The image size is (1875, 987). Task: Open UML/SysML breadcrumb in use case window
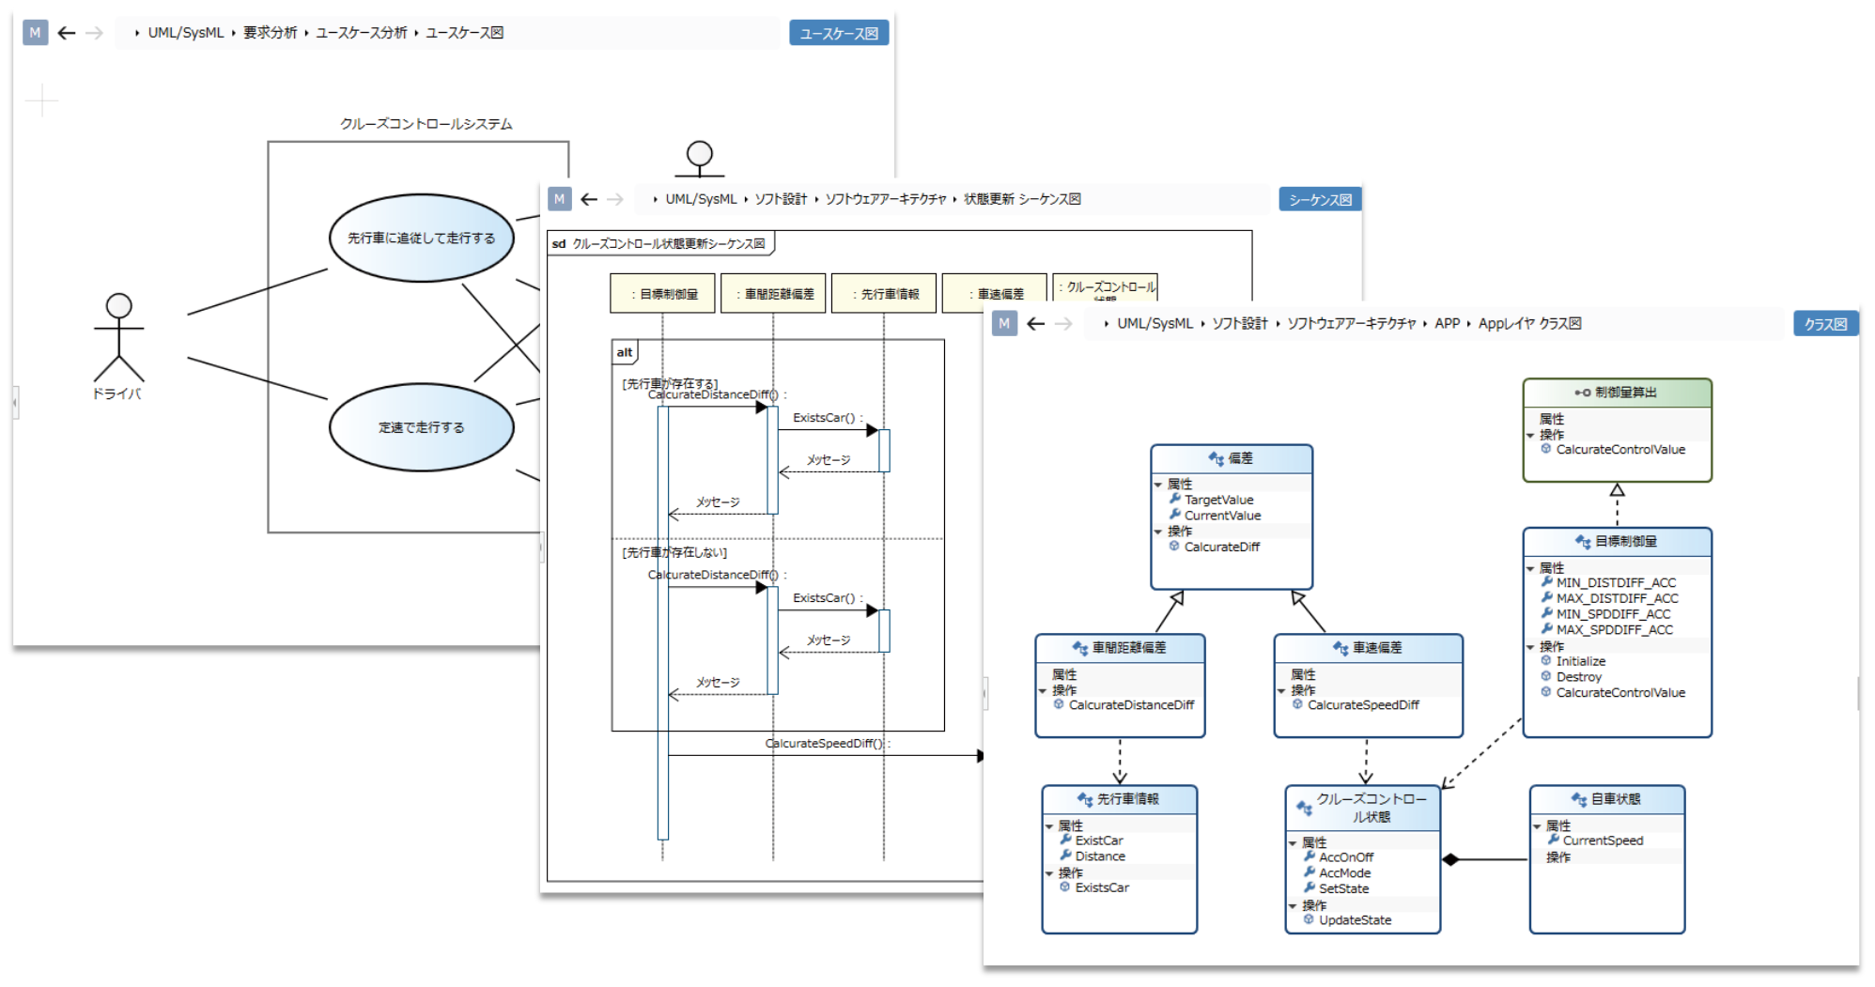point(185,33)
